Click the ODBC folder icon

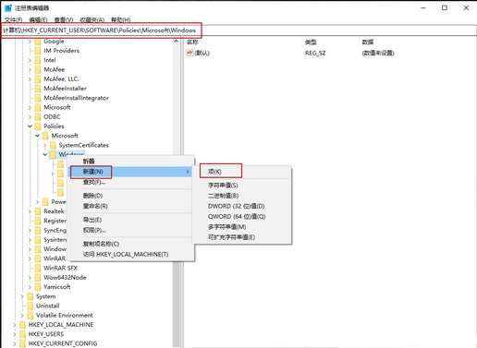pos(38,117)
